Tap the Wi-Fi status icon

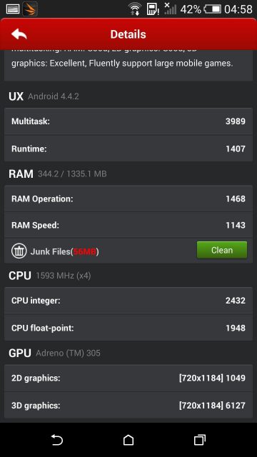pos(135,9)
